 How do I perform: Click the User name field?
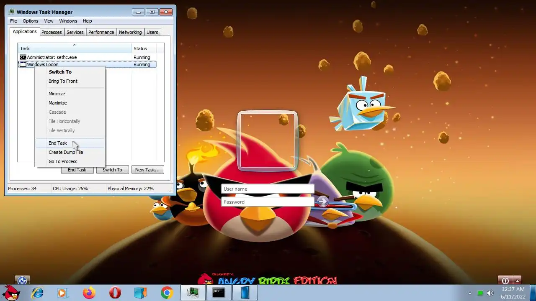coord(268,189)
